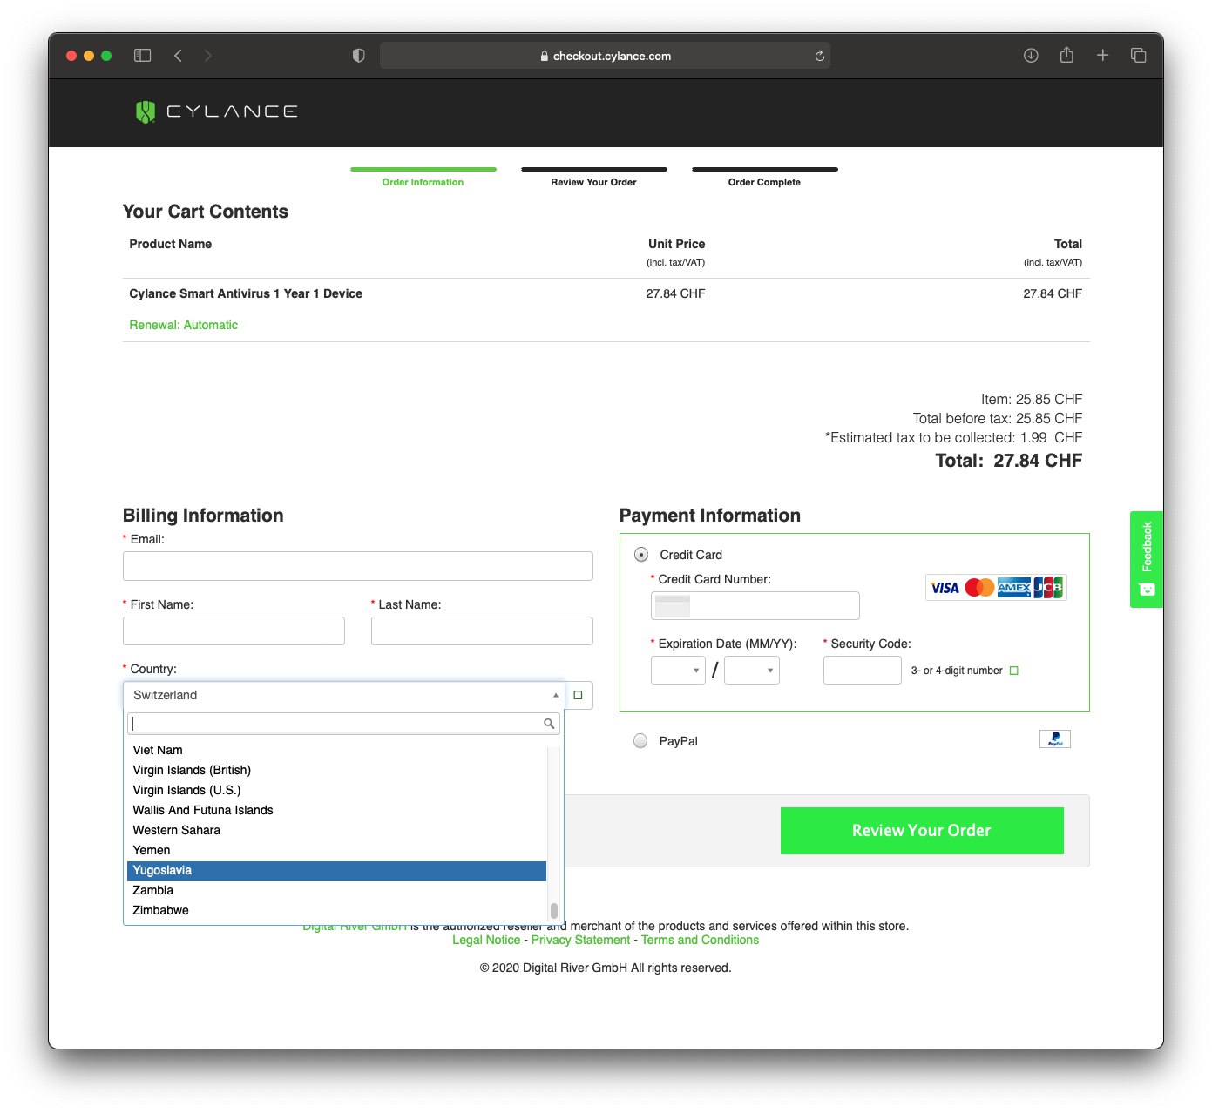Open the Privacy Statement link
This screenshot has height=1113, width=1212.
tap(580, 941)
